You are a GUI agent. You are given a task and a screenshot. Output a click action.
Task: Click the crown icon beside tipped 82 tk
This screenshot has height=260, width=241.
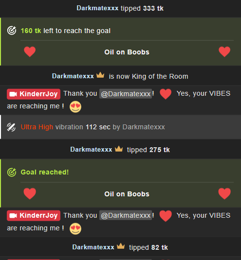[x=121, y=246]
